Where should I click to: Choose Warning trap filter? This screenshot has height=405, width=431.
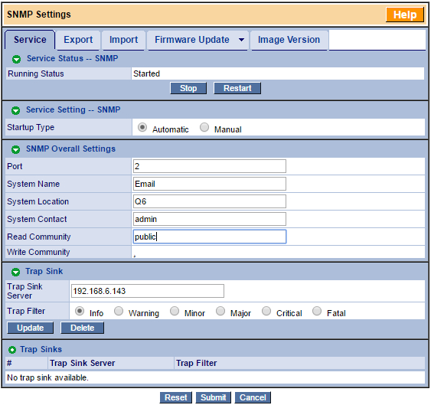click(x=119, y=311)
